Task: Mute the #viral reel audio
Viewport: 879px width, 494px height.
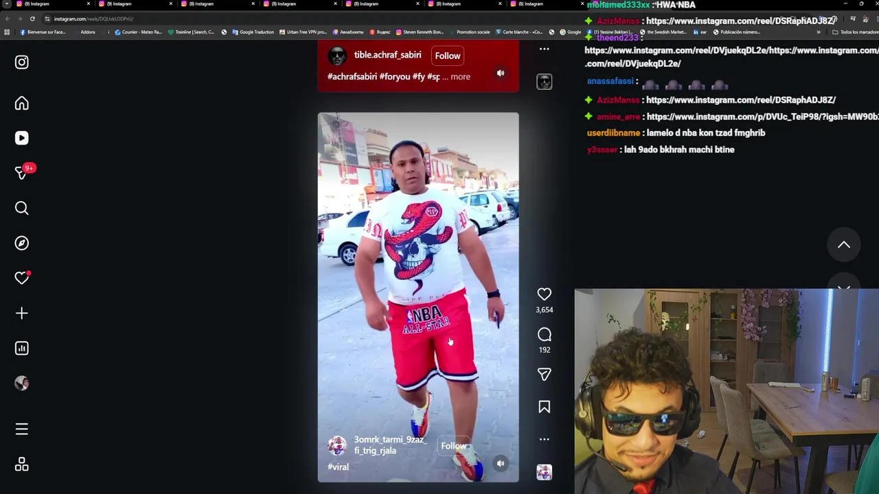Action: pos(501,463)
